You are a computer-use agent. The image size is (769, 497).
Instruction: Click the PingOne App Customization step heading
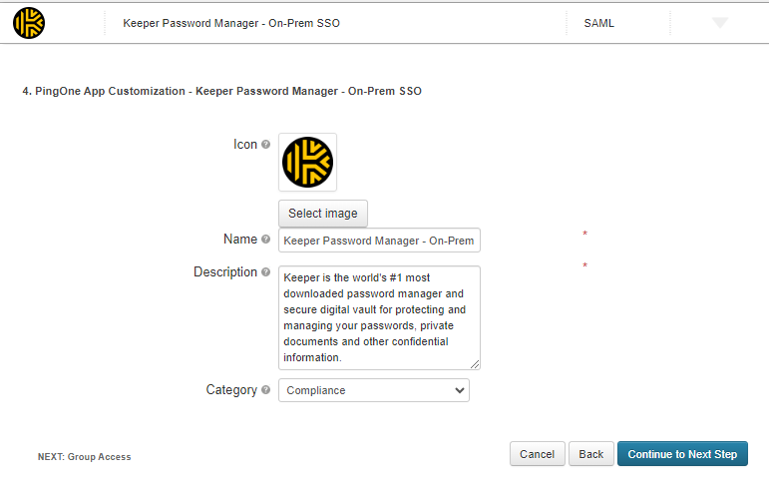click(x=221, y=91)
